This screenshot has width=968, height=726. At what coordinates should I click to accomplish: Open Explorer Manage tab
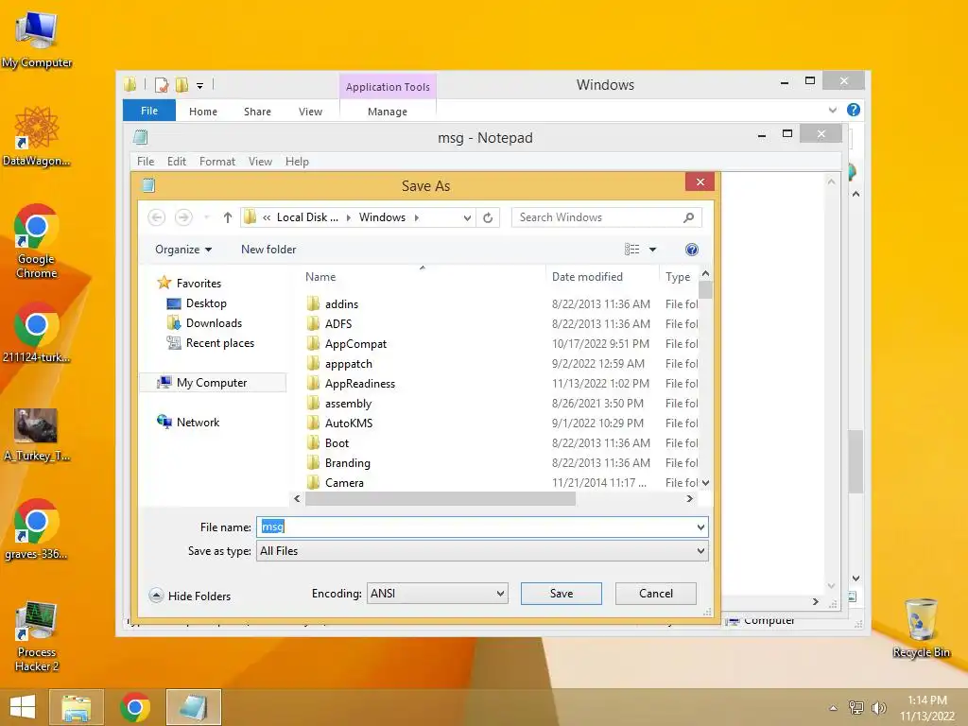[x=387, y=112]
